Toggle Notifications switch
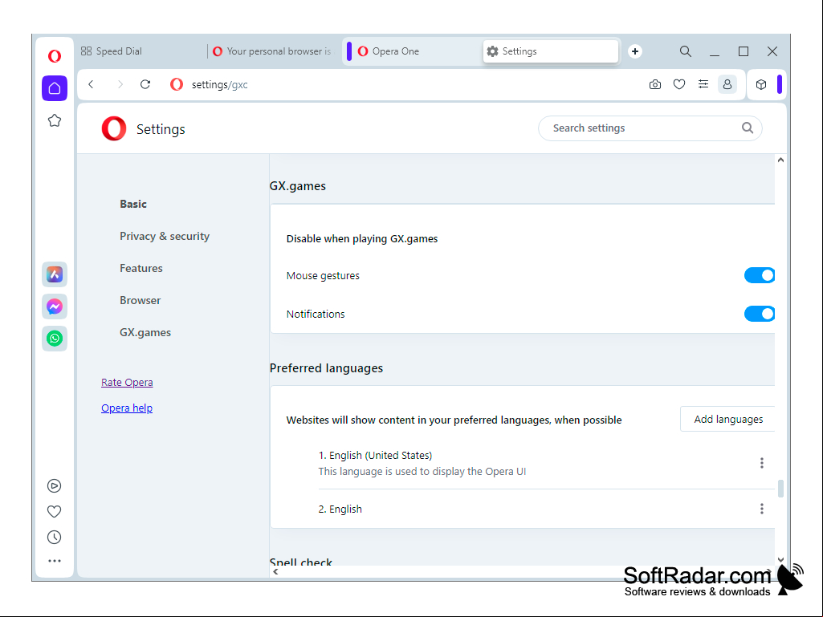823x617 pixels. 760,314
